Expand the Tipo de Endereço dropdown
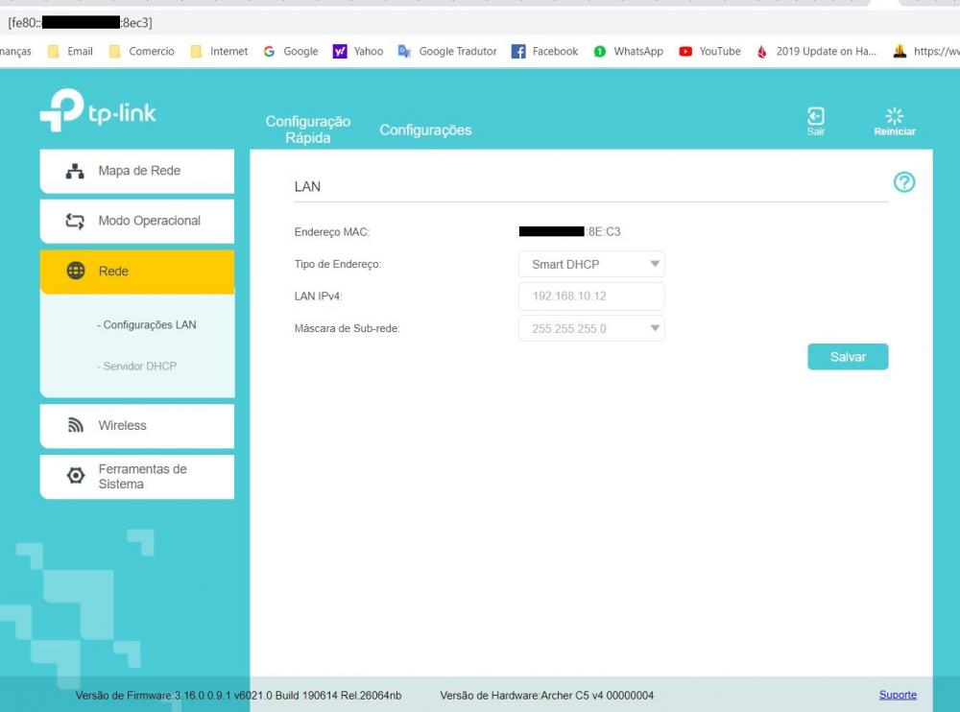 click(x=591, y=264)
